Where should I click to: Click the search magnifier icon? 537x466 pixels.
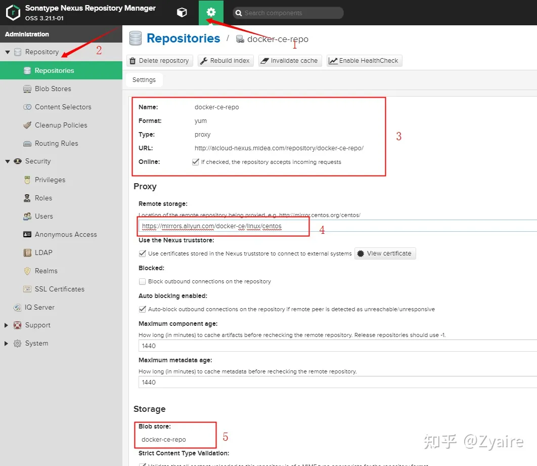[239, 13]
